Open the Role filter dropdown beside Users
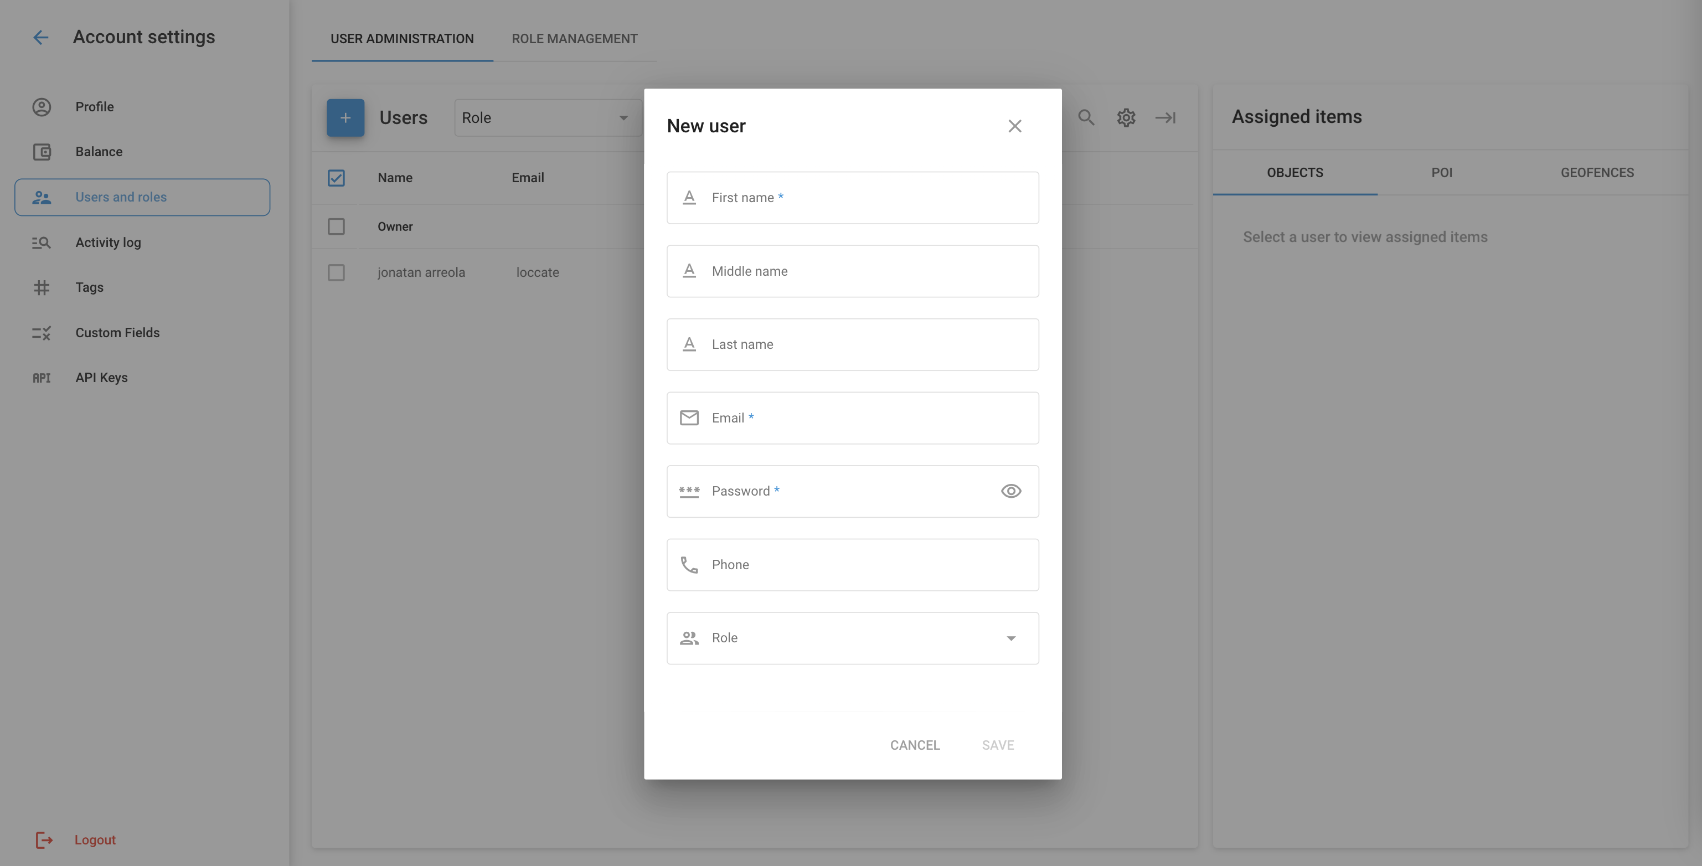 tap(547, 118)
